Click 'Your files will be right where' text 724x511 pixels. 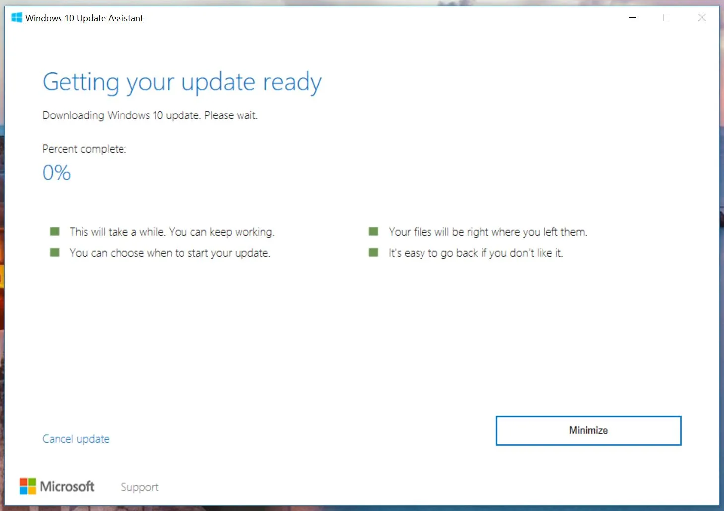tap(488, 232)
